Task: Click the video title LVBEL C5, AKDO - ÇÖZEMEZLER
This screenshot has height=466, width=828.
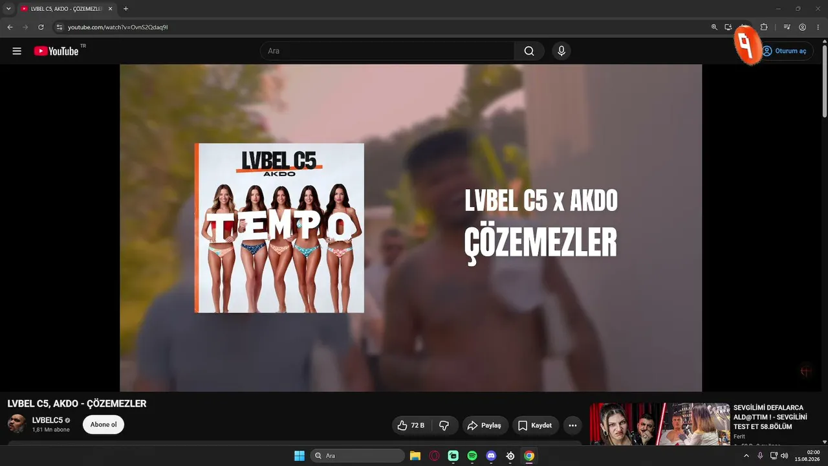Action: [77, 404]
